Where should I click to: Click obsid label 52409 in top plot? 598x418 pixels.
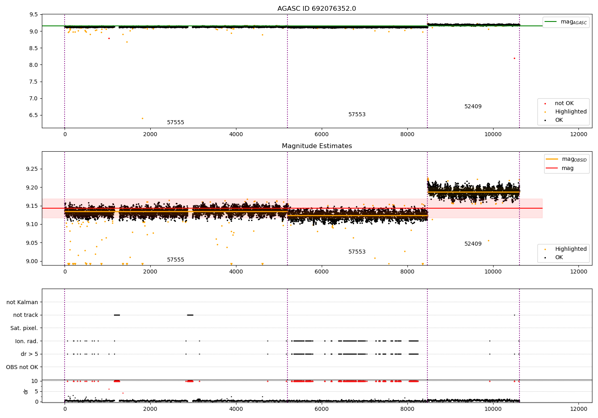tap(473, 107)
